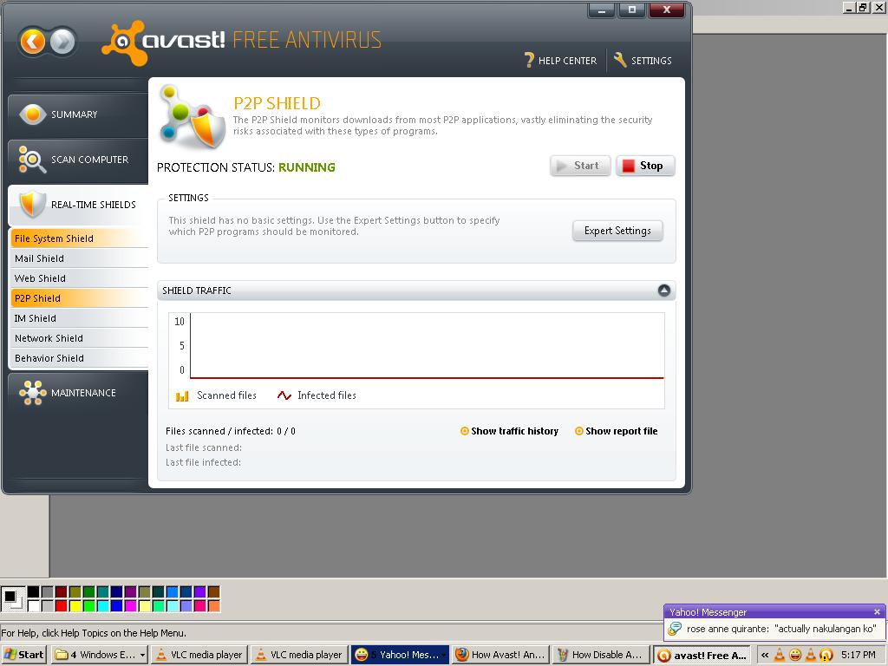The width and height of the screenshot is (888, 666).
Task: Select Mail Shield in sidebar
Action: coord(79,258)
